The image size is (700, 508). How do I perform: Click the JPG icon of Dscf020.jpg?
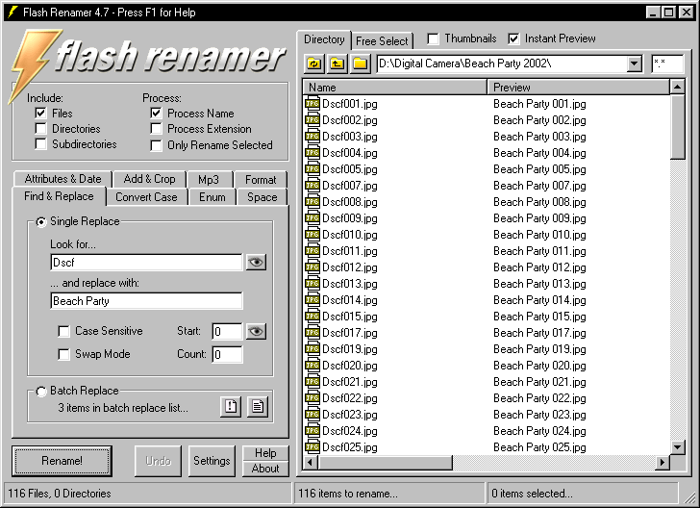pos(312,366)
